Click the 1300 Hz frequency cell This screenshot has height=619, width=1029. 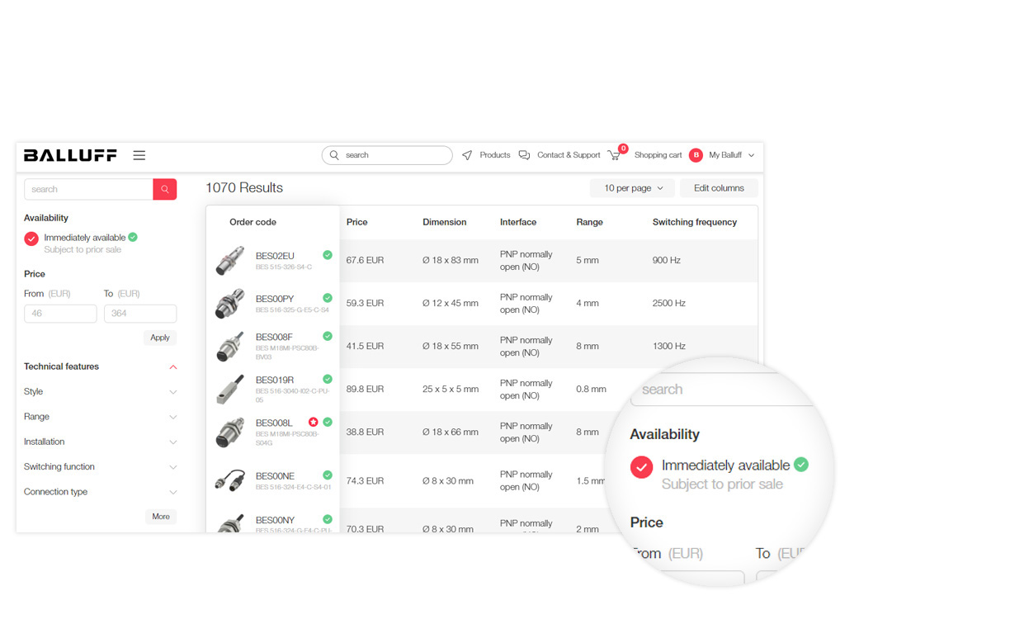pos(669,346)
